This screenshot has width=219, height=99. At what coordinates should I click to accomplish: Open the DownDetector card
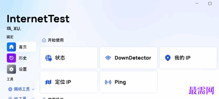tap(129, 58)
